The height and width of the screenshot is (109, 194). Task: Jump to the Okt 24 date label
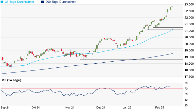click(x=36, y=107)
